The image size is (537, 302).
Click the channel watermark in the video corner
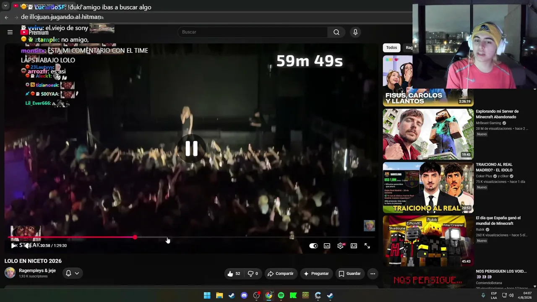(369, 226)
